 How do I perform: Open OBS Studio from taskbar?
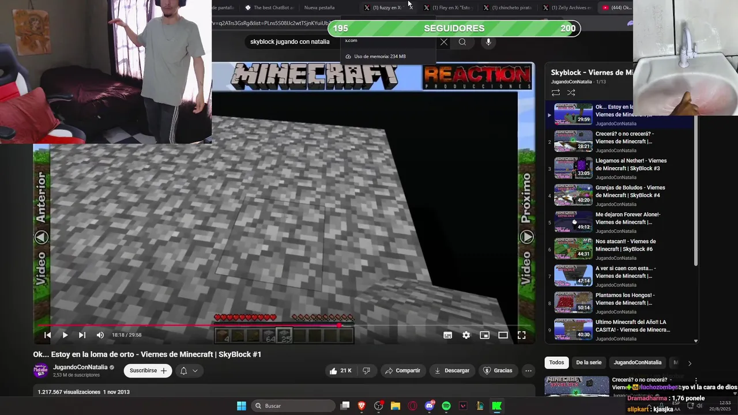pyautogui.click(x=378, y=406)
